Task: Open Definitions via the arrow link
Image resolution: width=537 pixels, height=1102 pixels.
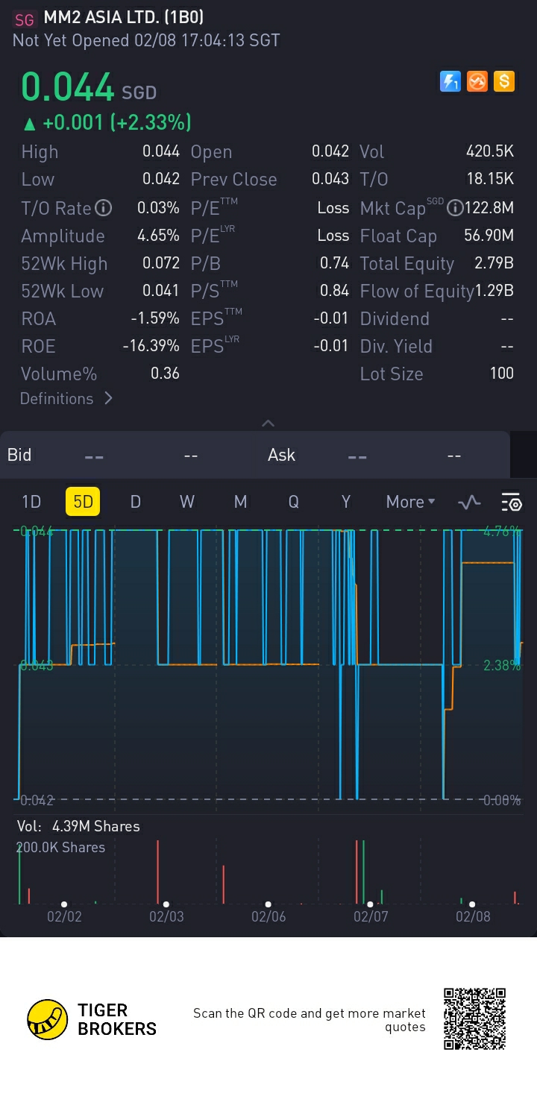Action: [x=66, y=398]
